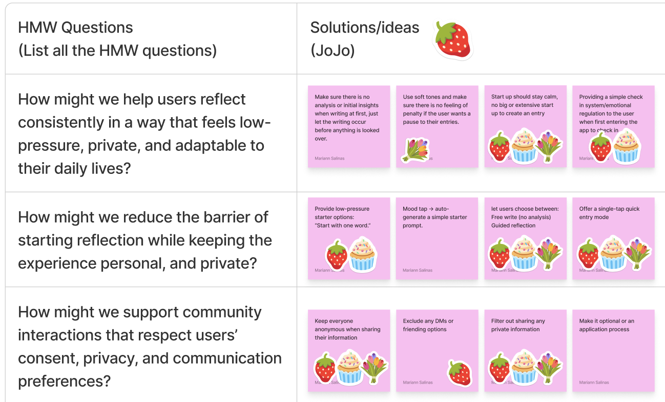The image size is (665, 402).
Task: Select the HMW question about reflecting consistently
Action: pos(145,133)
